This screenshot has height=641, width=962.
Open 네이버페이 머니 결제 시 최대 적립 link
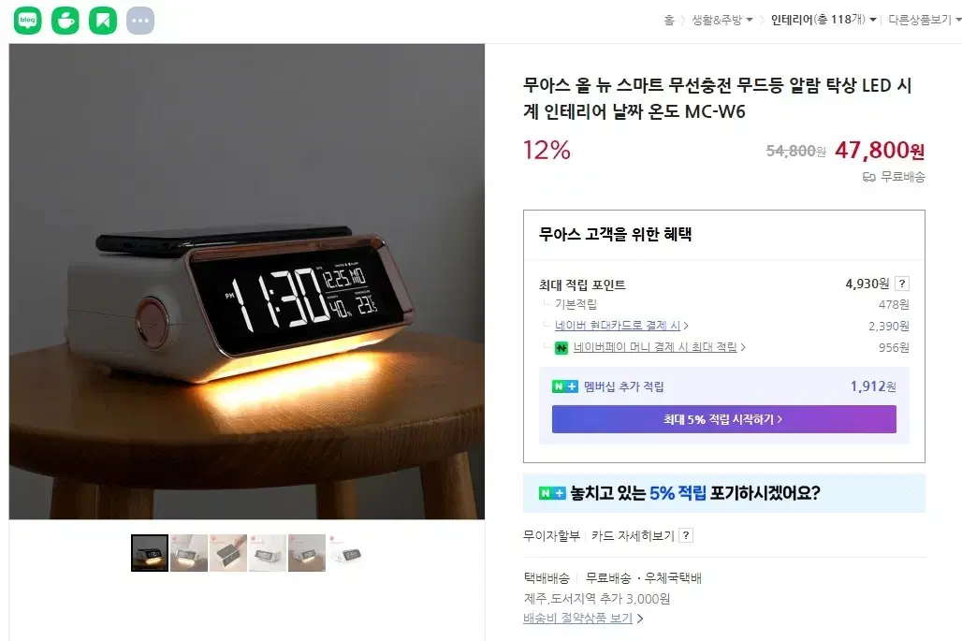tap(655, 347)
